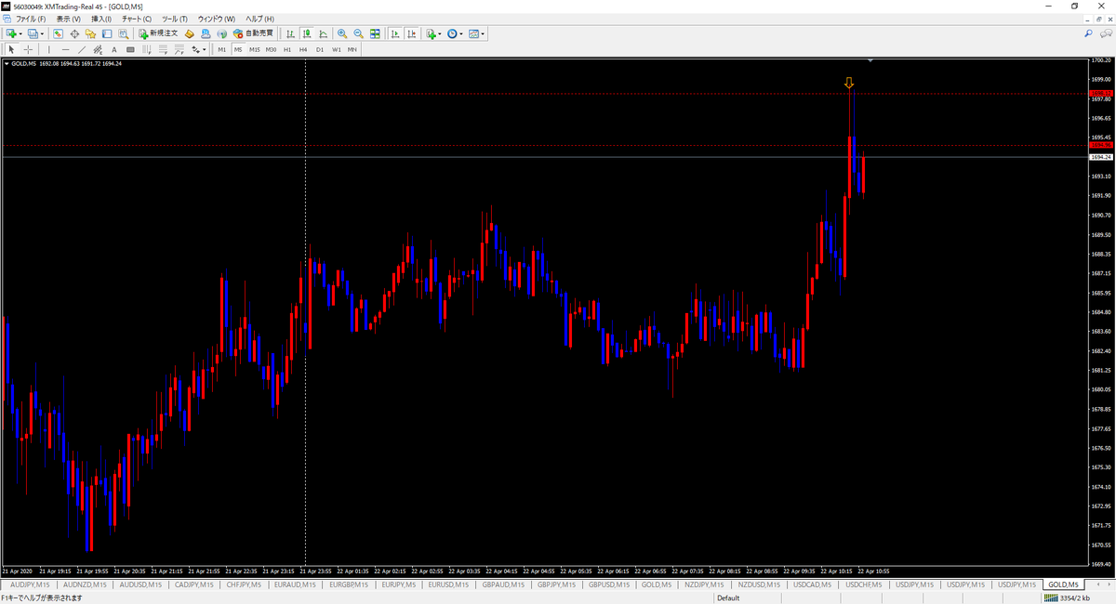Zoom out on the chart
Image resolution: width=1116 pixels, height=604 pixels.
[358, 33]
